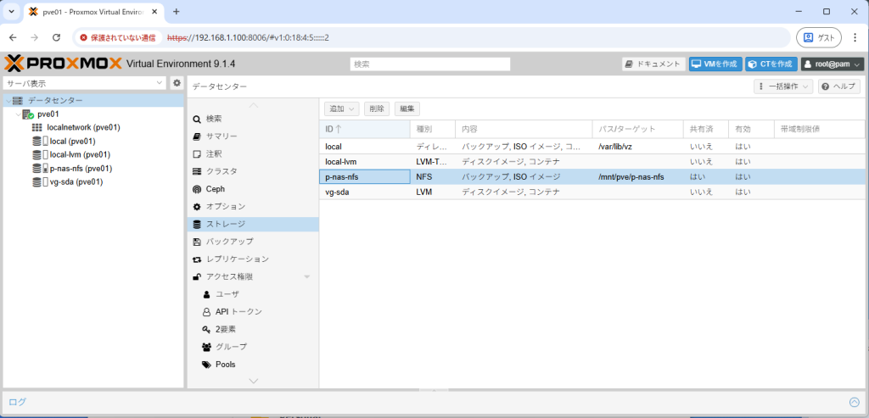Expand the log panel with circle arrow

click(x=854, y=403)
